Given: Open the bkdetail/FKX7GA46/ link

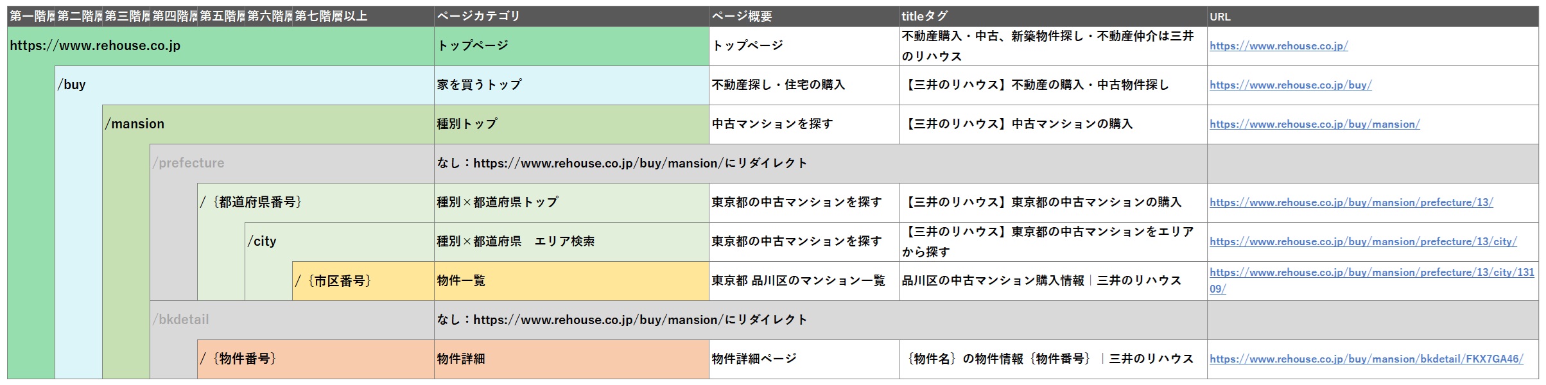Looking at the screenshot, I should click(1366, 359).
